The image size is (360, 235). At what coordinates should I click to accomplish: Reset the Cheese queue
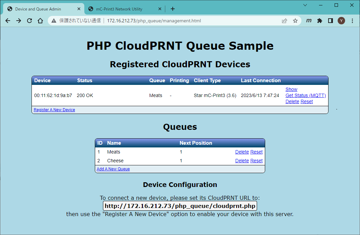pos(256,161)
